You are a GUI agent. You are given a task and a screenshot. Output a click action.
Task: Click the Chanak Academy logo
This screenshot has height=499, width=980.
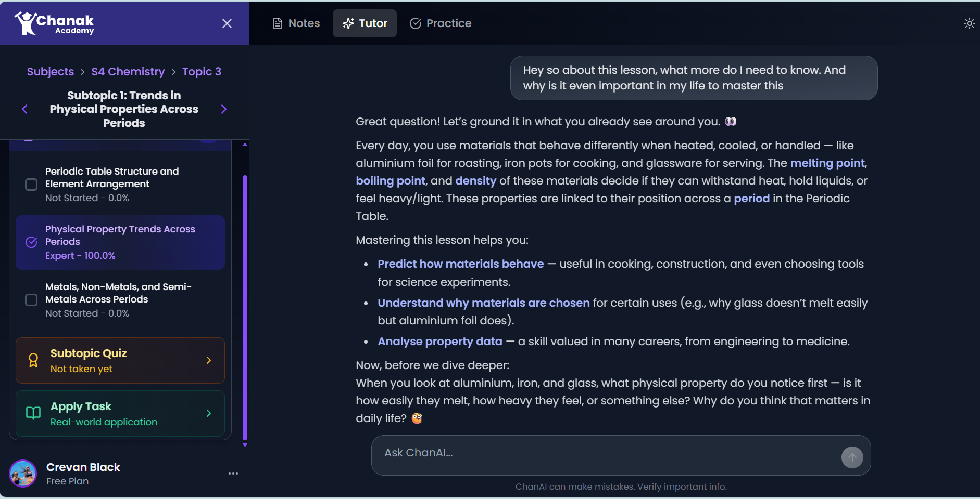pyautogui.click(x=53, y=23)
